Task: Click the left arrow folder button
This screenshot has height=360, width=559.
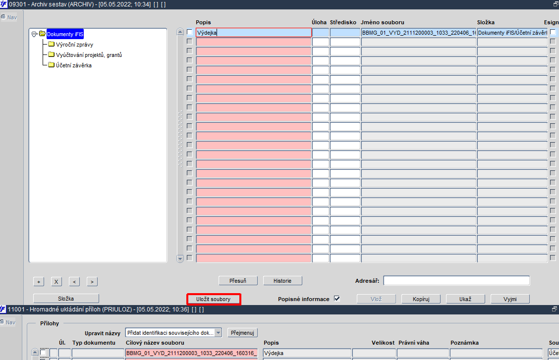Action: click(x=74, y=282)
